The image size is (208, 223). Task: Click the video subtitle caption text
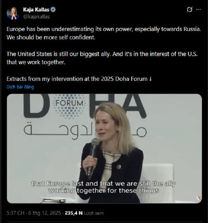click(103, 187)
